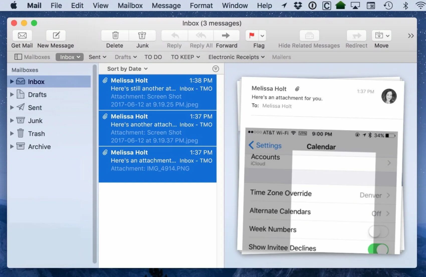The image size is (426, 277).
Task: Select the Sent mailbox in sidebar
Action: (x=49, y=107)
